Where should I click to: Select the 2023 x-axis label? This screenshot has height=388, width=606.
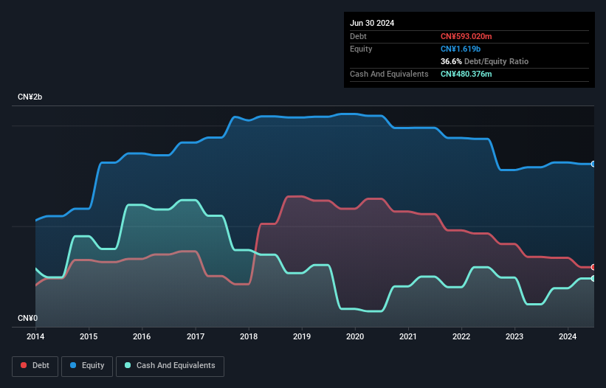tap(514, 336)
